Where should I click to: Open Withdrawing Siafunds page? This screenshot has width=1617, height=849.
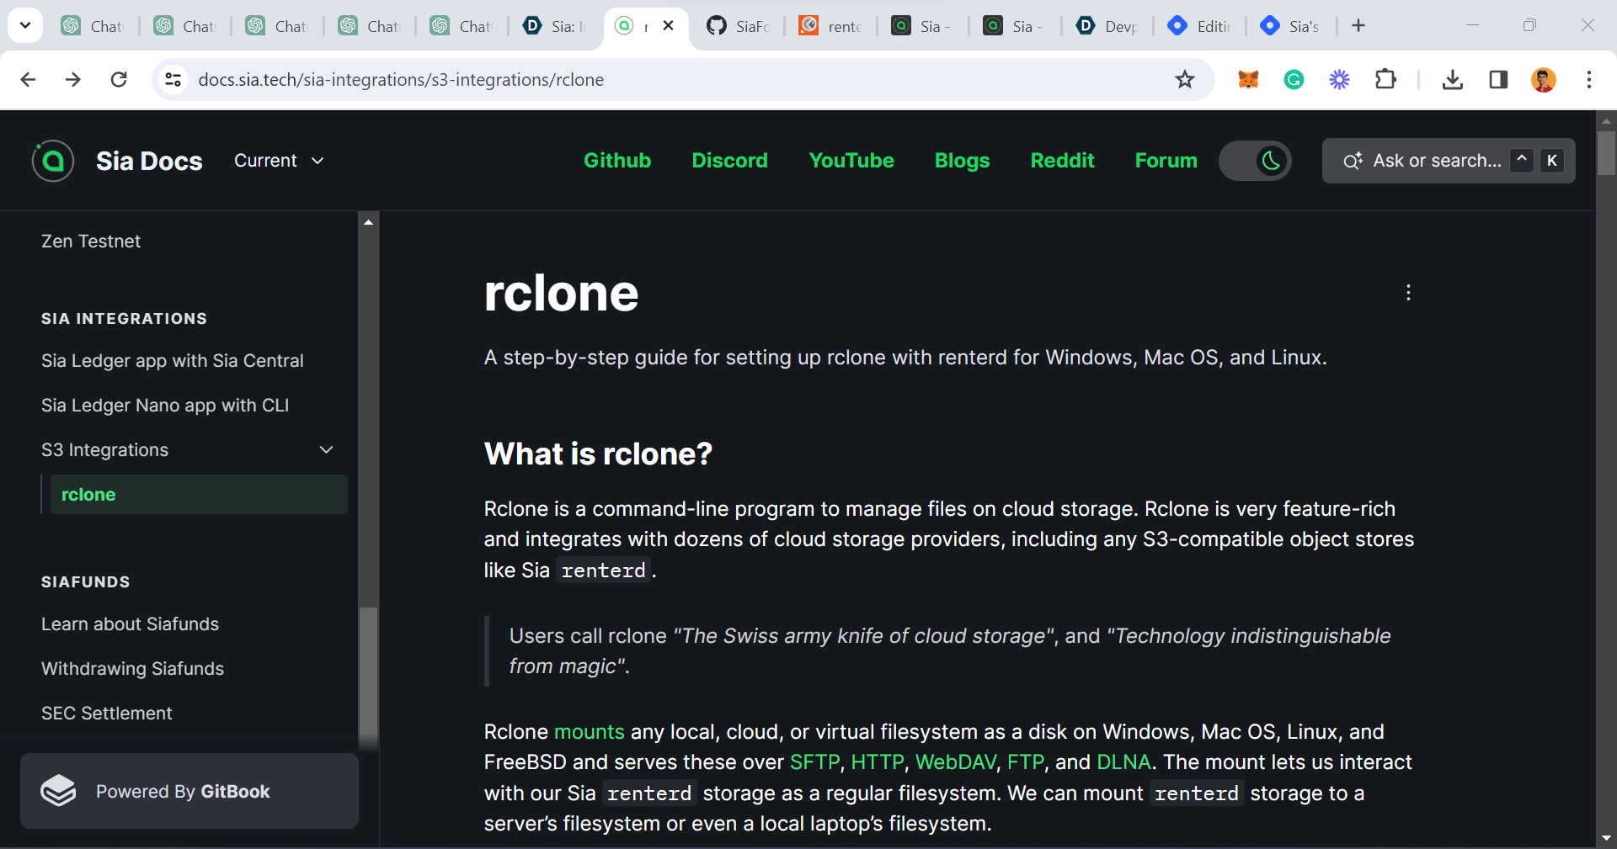point(132,669)
